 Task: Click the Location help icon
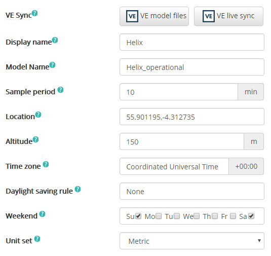point(38,115)
